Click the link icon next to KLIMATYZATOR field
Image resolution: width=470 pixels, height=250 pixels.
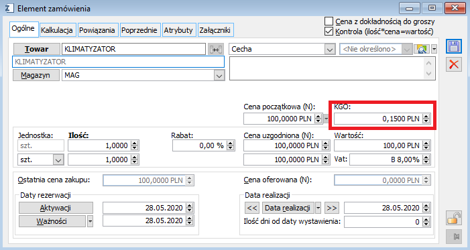tap(216, 49)
